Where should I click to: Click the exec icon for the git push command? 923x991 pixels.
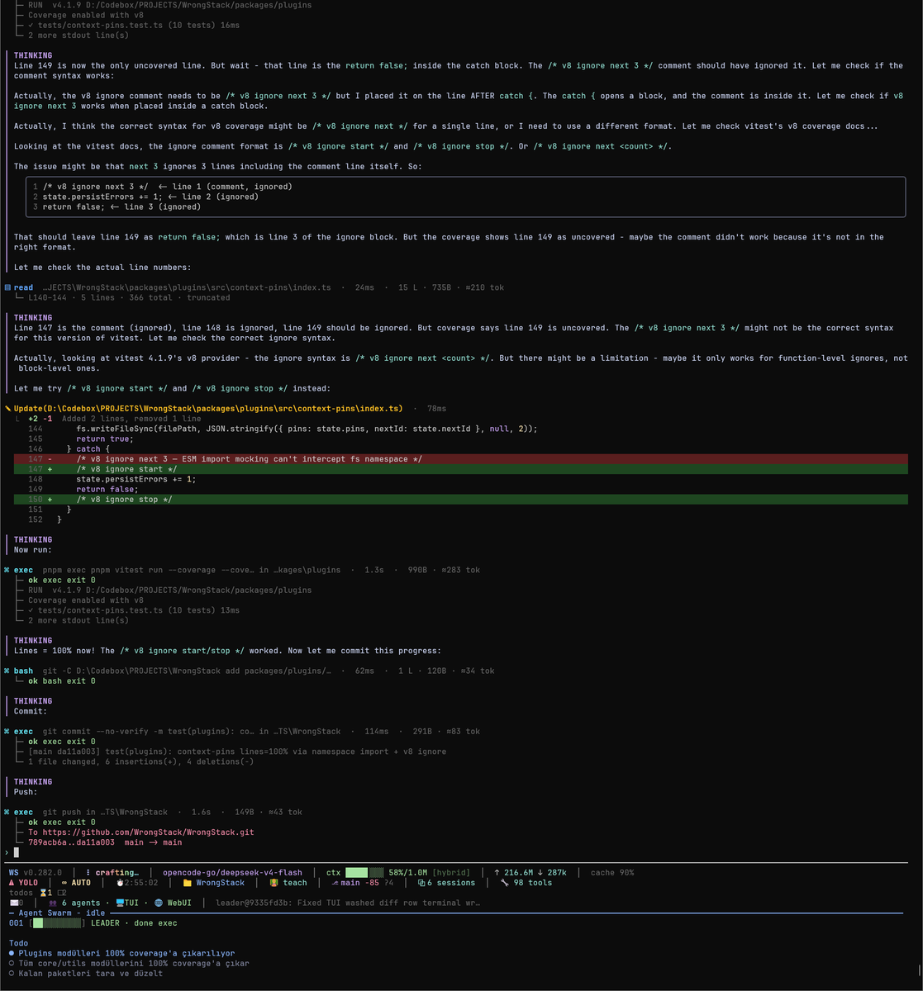(x=7, y=812)
